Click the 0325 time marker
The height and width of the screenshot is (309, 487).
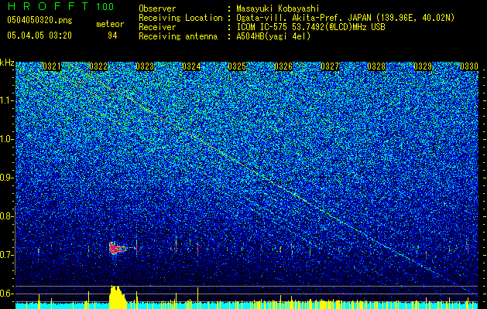[x=237, y=66]
